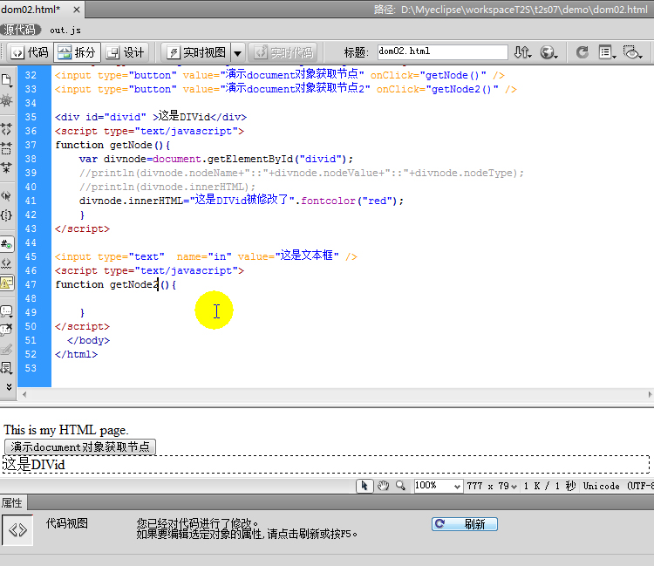Expand more coding toolbar tools chevron
The height and width of the screenshot is (566, 654).
9,387
